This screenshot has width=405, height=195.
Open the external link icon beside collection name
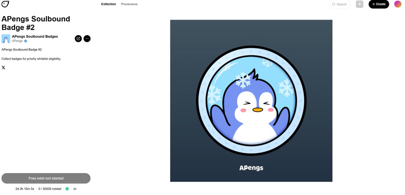[78, 39]
